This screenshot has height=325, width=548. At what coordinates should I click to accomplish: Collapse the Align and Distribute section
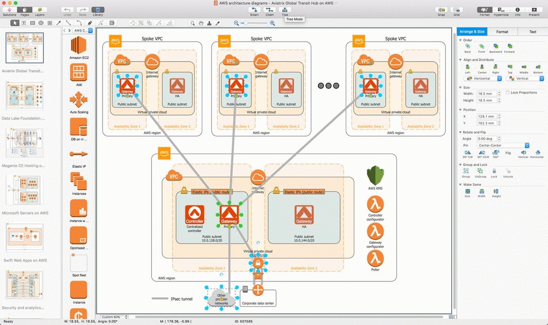(460, 60)
